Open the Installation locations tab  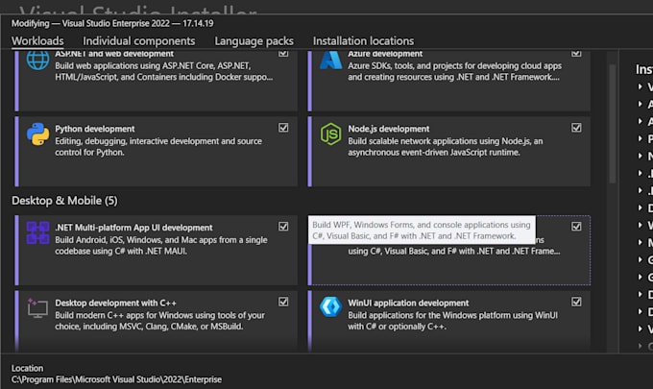point(364,40)
